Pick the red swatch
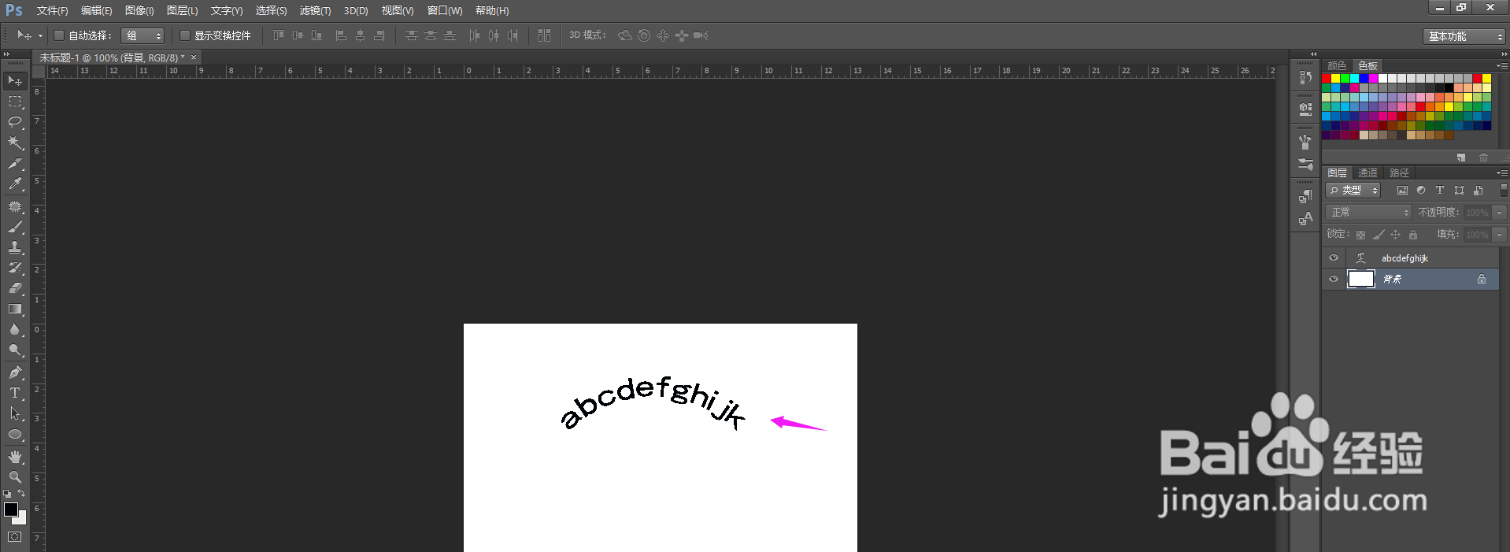This screenshot has width=1510, height=552. 1327,79
